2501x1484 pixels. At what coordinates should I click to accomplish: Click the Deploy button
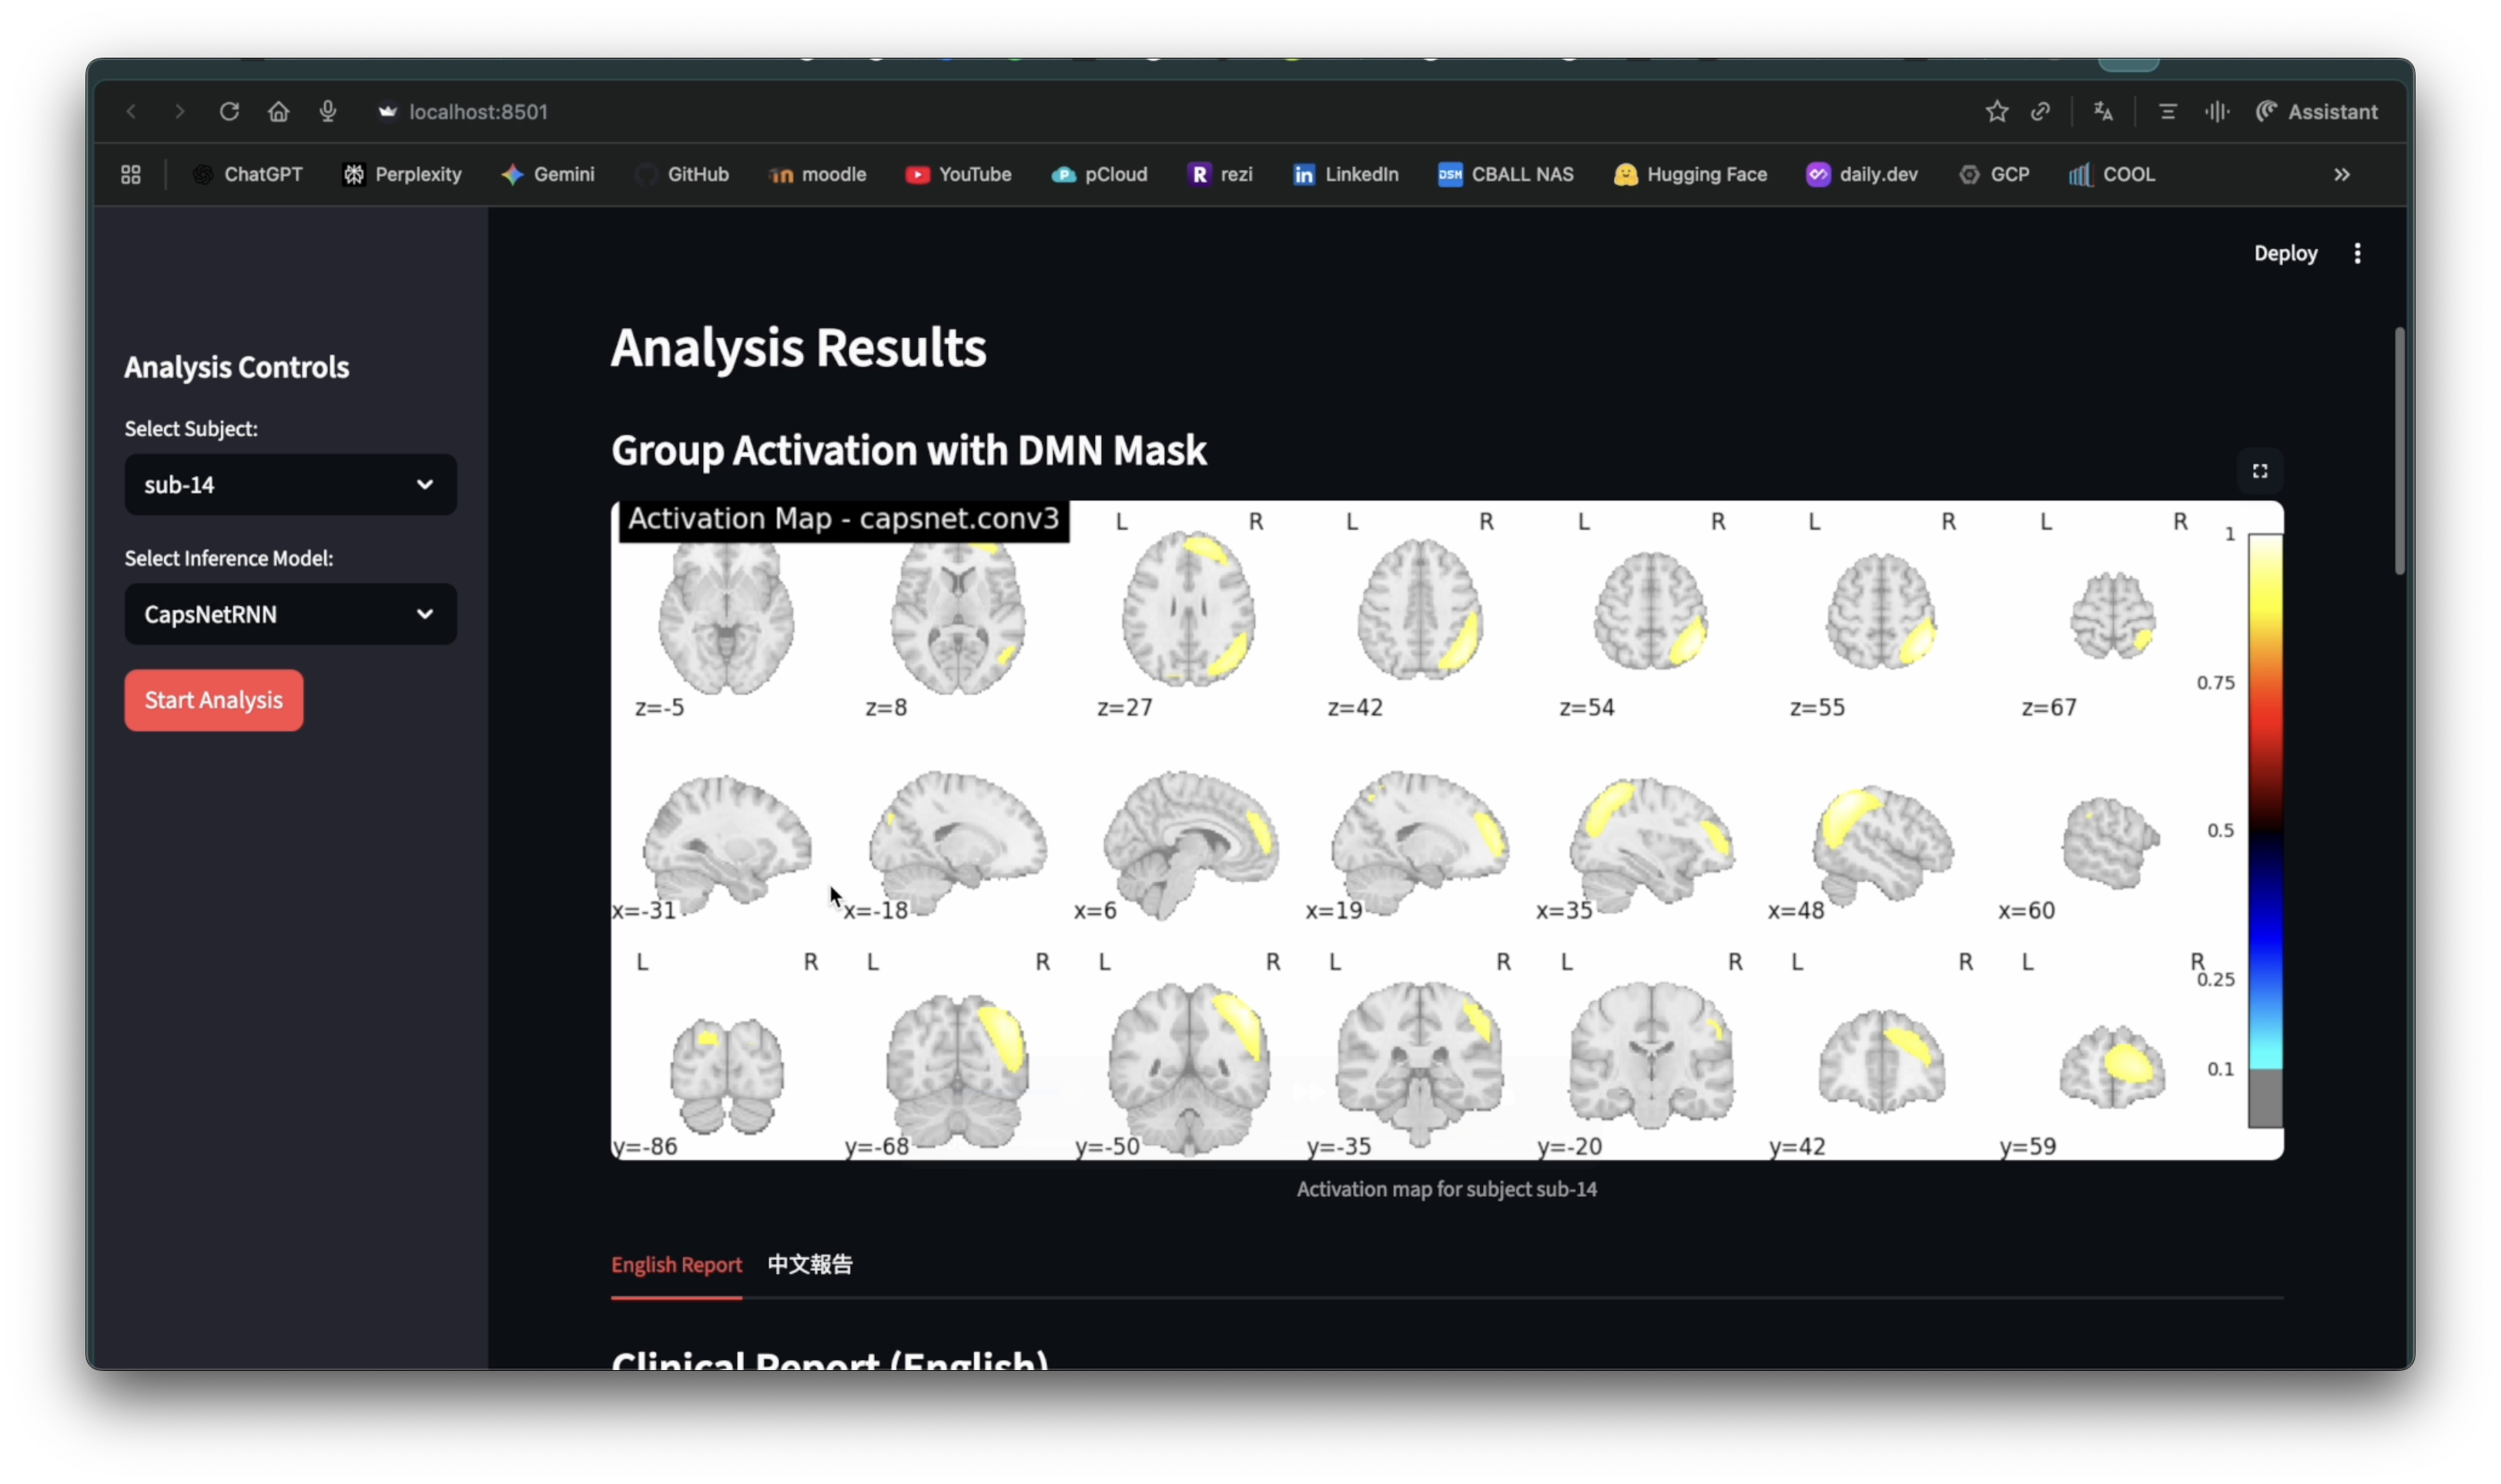tap(2285, 253)
